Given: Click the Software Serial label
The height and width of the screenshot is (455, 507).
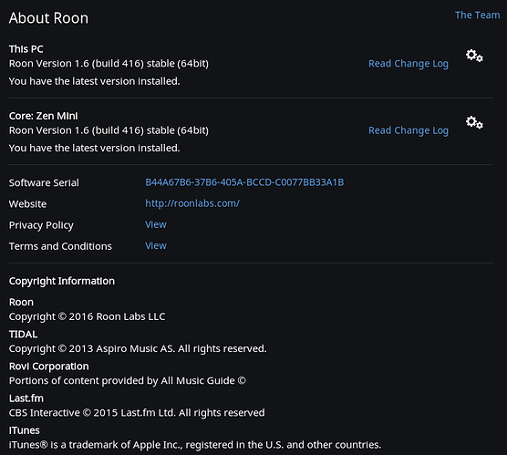Looking at the screenshot, I should (x=44, y=182).
